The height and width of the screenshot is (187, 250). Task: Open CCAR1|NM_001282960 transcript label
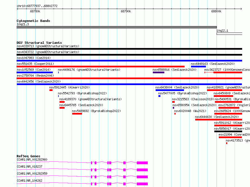pos(32,159)
